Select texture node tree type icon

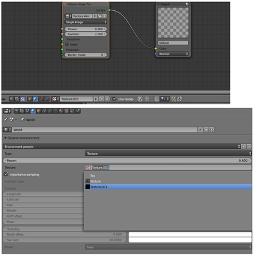(22, 99)
